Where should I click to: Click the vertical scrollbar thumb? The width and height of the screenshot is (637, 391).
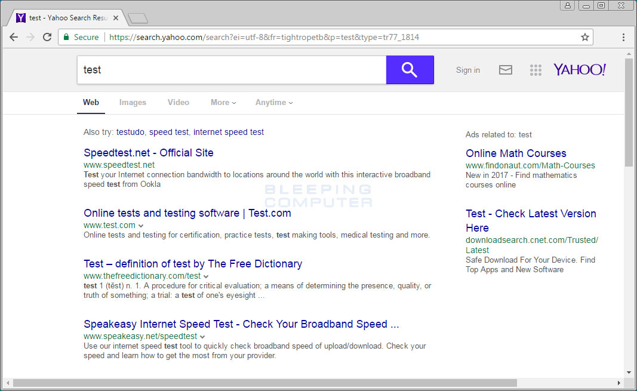point(629,112)
